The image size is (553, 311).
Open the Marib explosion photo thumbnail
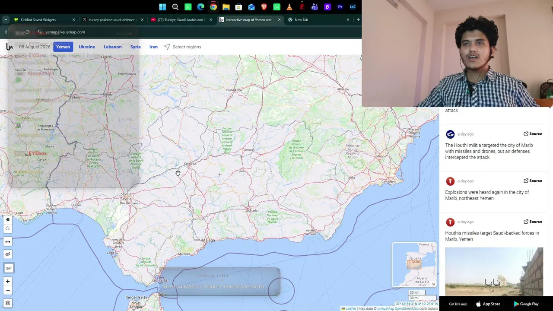(x=494, y=271)
